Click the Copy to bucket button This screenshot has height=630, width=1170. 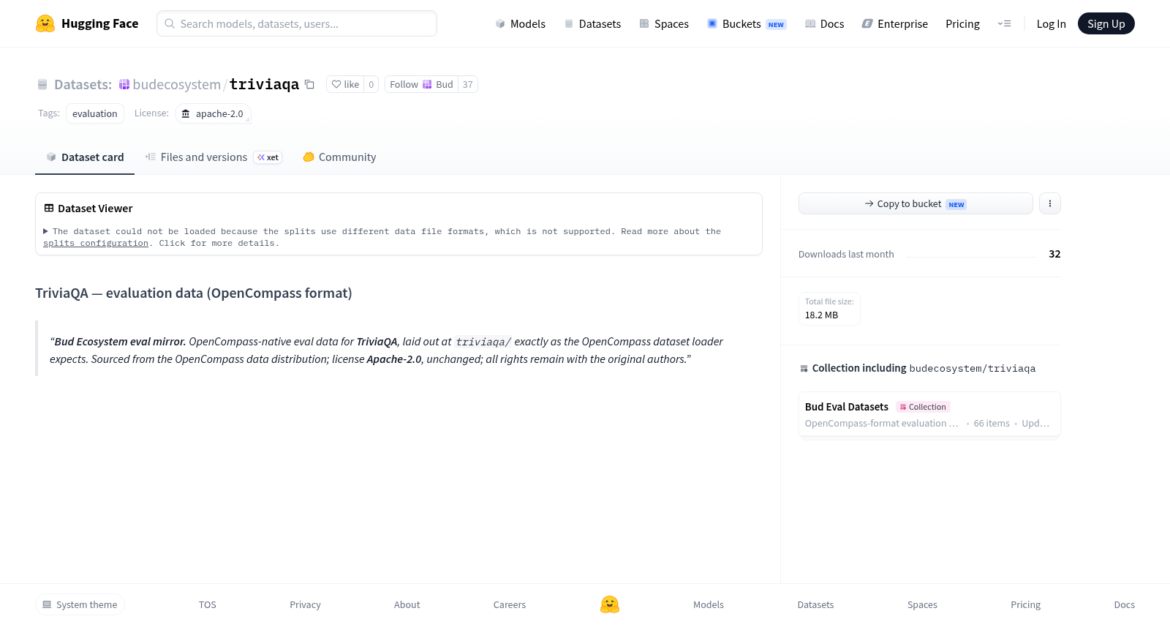click(916, 203)
